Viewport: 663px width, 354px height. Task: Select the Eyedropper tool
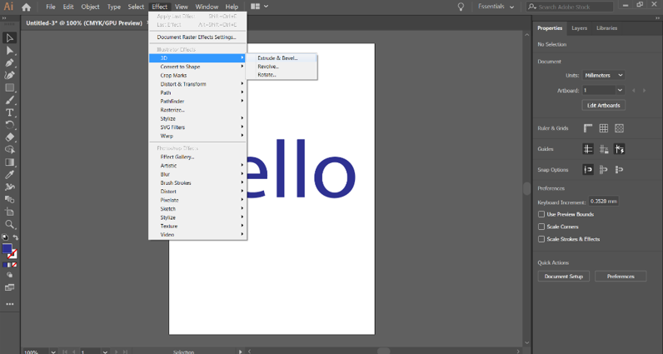[10, 175]
